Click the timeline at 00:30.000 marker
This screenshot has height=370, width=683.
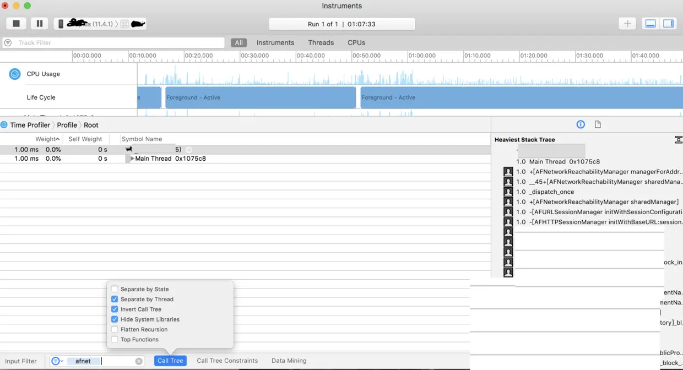click(254, 56)
